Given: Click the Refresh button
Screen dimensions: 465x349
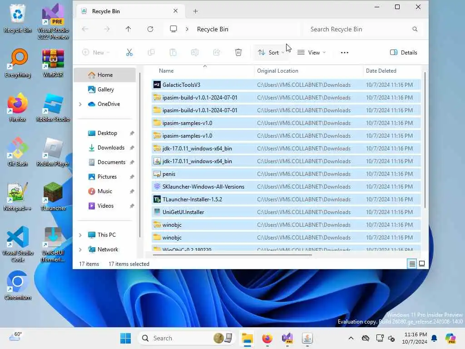Looking at the screenshot, I should (150, 29).
